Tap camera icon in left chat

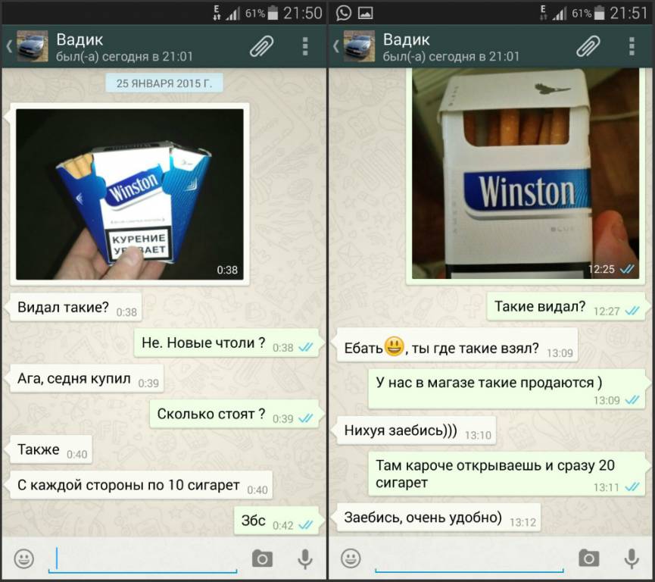[262, 559]
